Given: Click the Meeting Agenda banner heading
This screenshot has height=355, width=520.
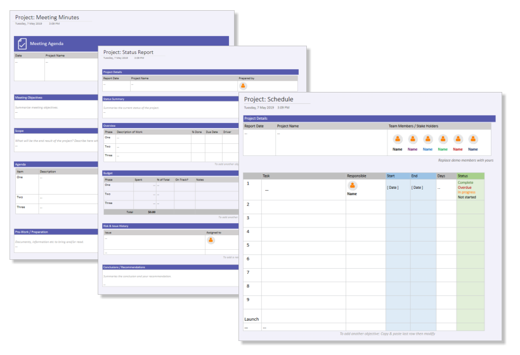Looking at the screenshot, I should coord(47,43).
